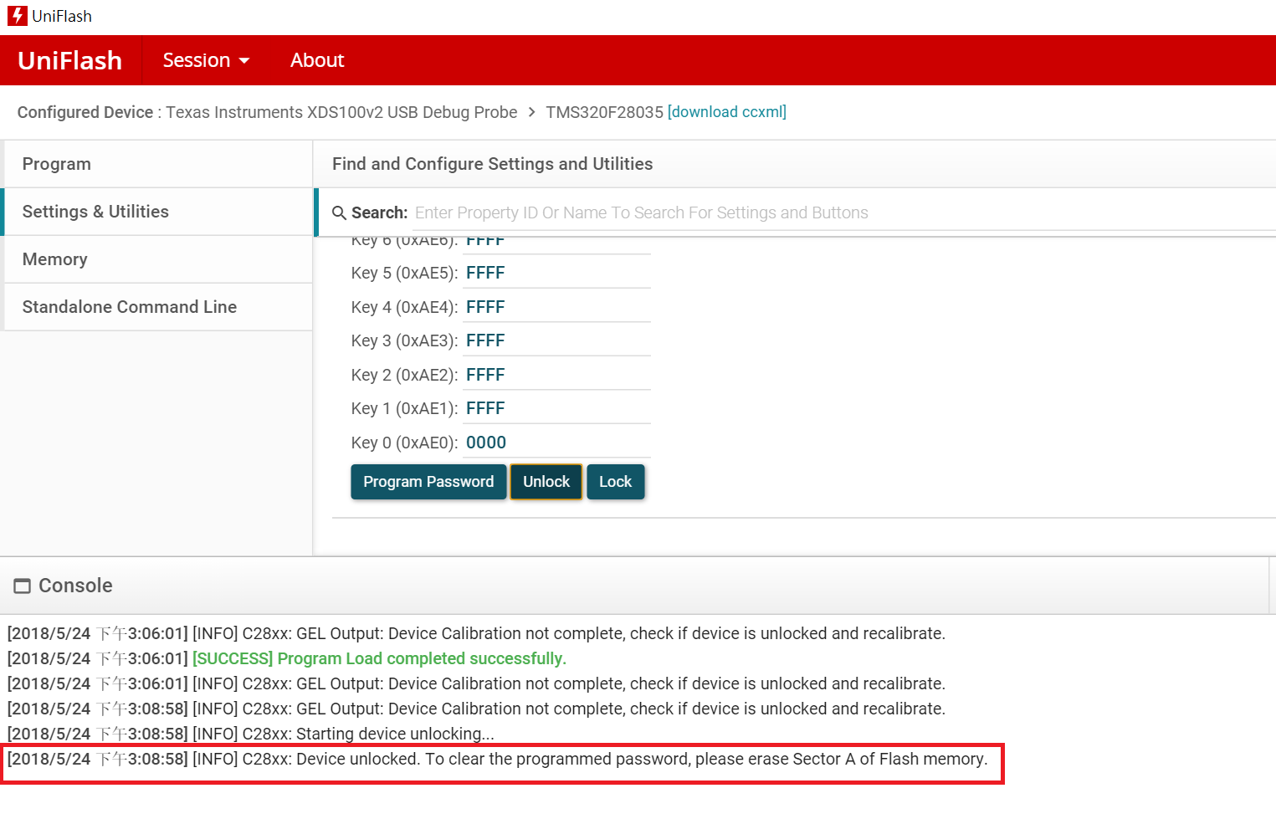Click the UniFlash brand title
This screenshot has height=824, width=1276.
[70, 60]
